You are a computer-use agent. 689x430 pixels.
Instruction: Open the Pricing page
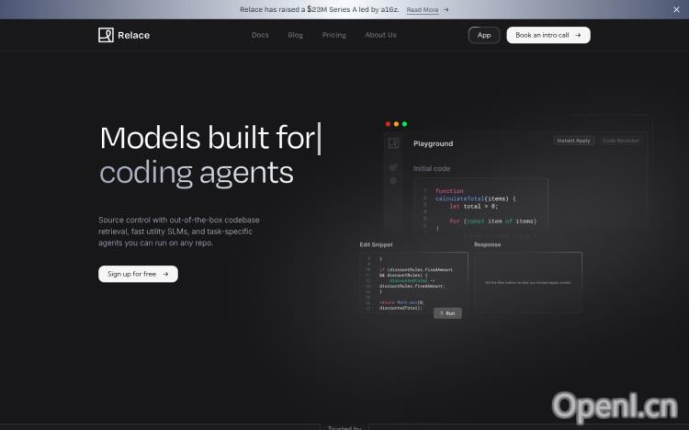click(334, 35)
